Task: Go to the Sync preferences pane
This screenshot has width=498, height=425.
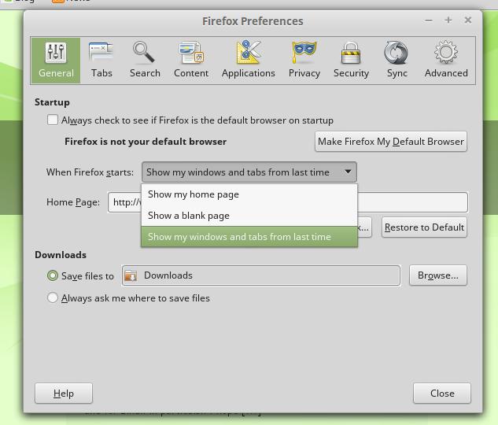Action: coord(397,60)
